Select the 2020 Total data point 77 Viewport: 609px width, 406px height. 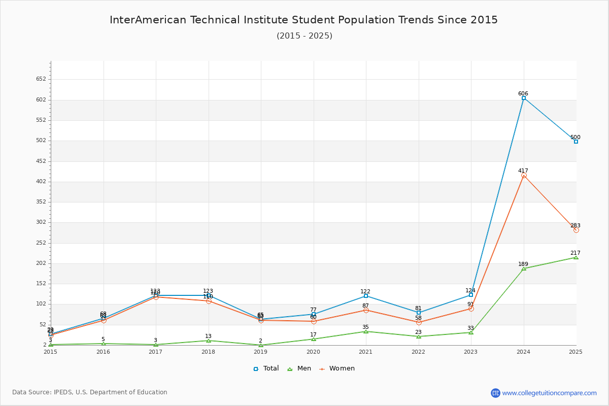pyautogui.click(x=314, y=314)
